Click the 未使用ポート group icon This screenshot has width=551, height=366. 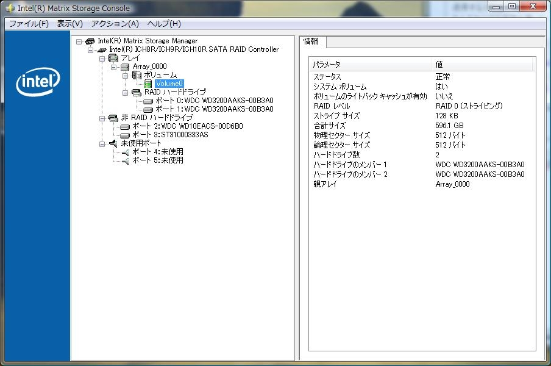(x=113, y=143)
